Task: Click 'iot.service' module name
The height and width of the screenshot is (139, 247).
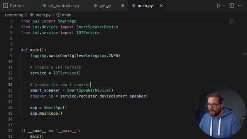Action: click(45, 33)
